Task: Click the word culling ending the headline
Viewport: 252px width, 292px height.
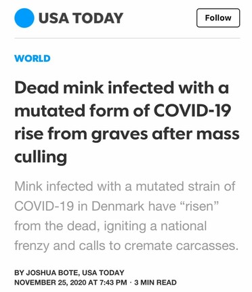Action: (x=41, y=157)
